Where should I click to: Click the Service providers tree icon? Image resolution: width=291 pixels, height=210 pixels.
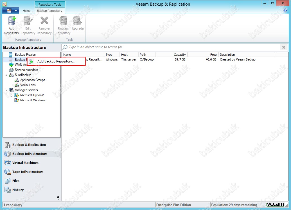[x=11, y=70]
